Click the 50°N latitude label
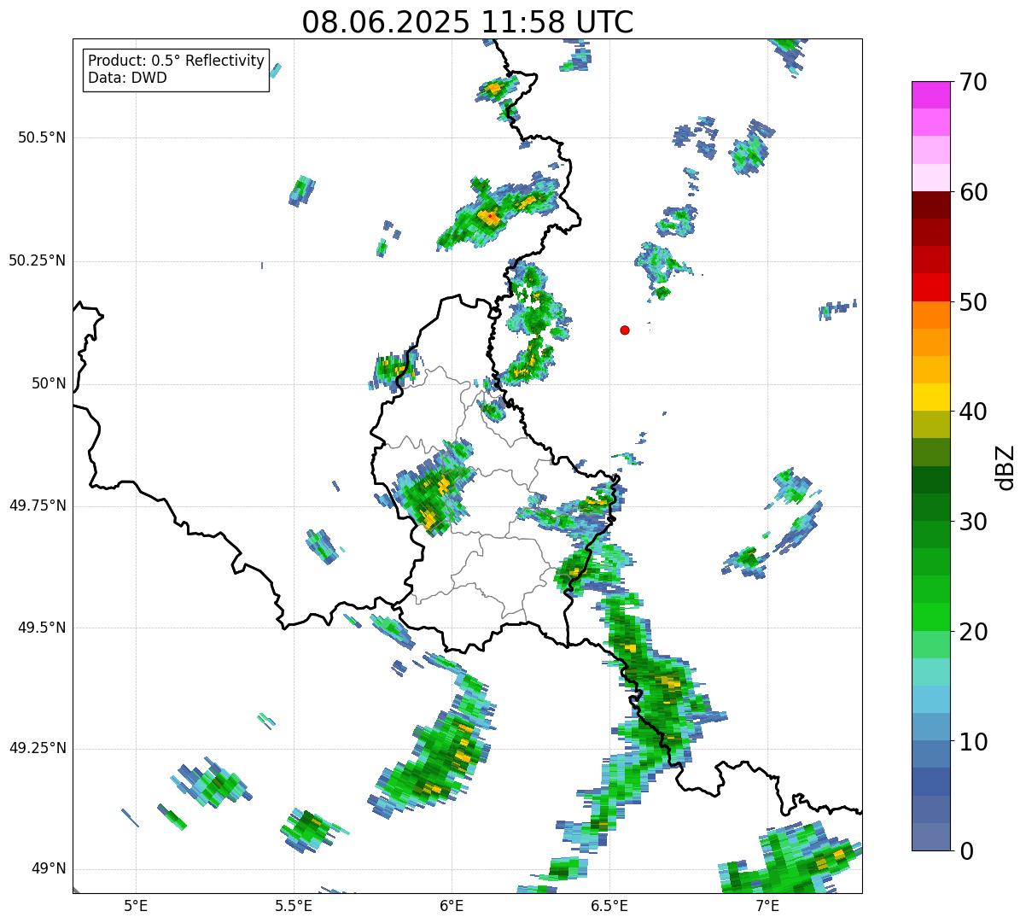Screen dimensions: 1026x923 tap(50, 383)
